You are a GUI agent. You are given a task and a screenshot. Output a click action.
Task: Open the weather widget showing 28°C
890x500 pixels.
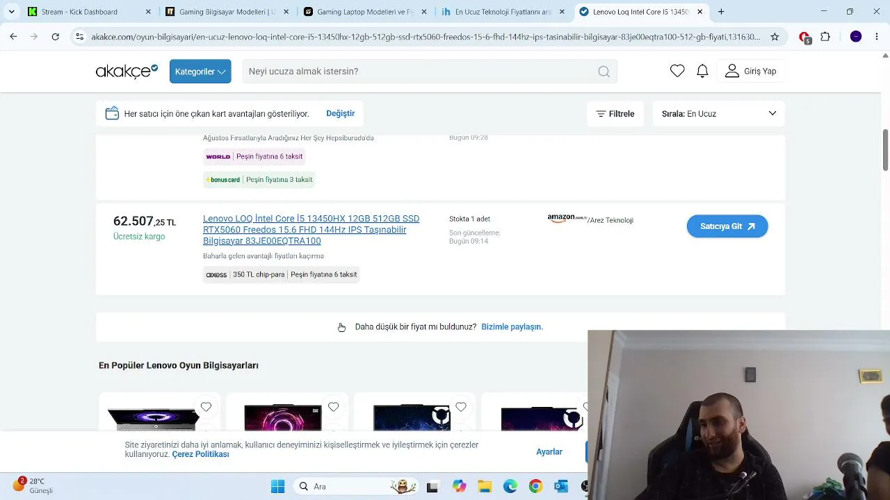[33, 485]
